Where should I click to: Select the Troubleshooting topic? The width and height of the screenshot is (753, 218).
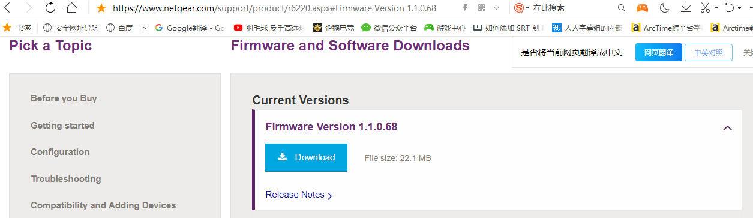[66, 179]
